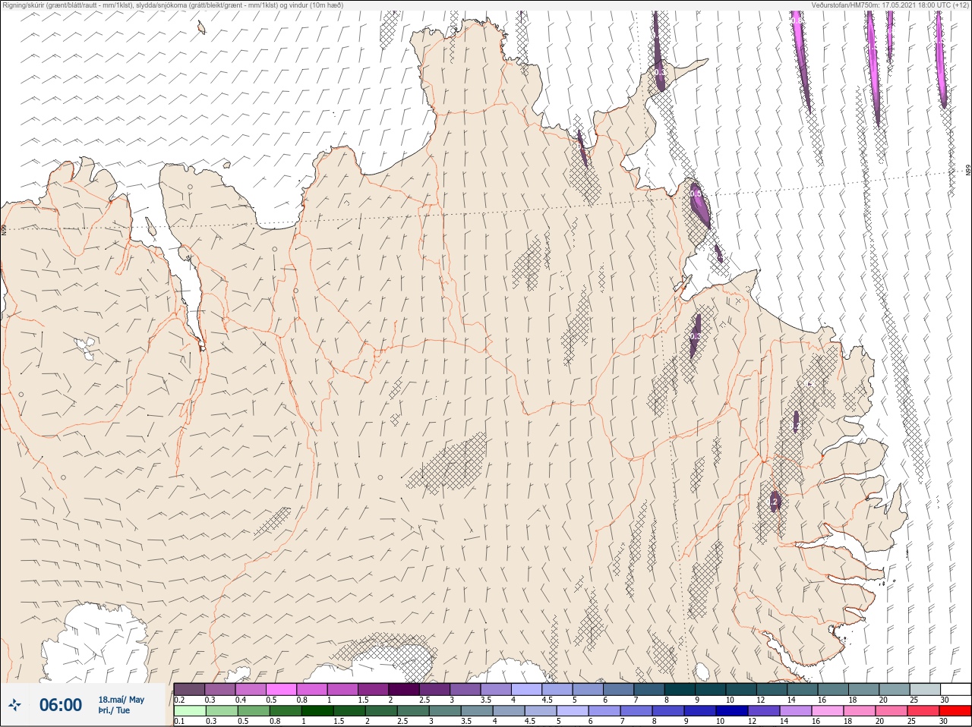Select the pale green 0.1 swatch in bottom legend
The width and height of the screenshot is (972, 727).
189,711
